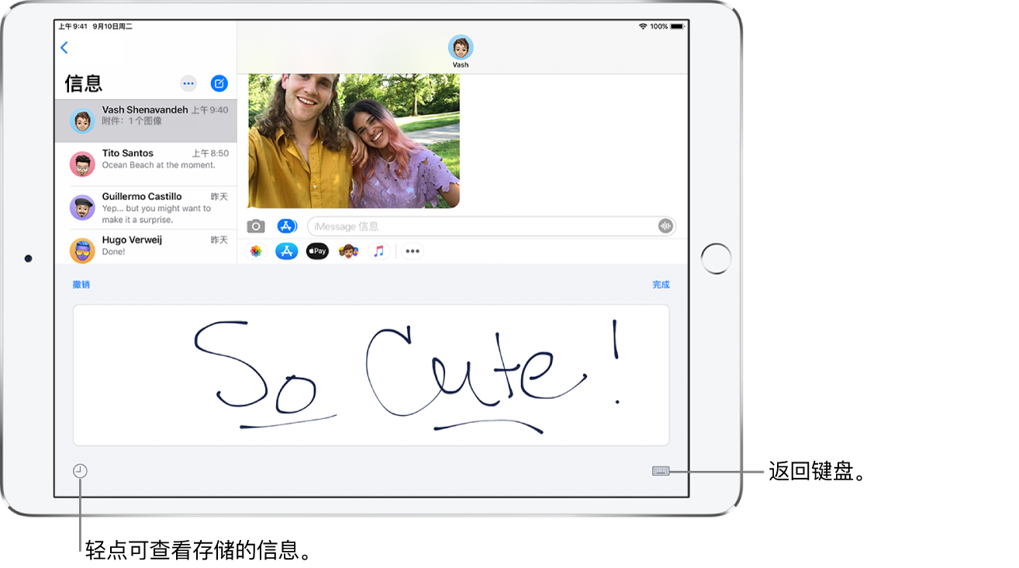Open the shared photo of two people
Viewport: 1019px width, 568px height.
[354, 140]
